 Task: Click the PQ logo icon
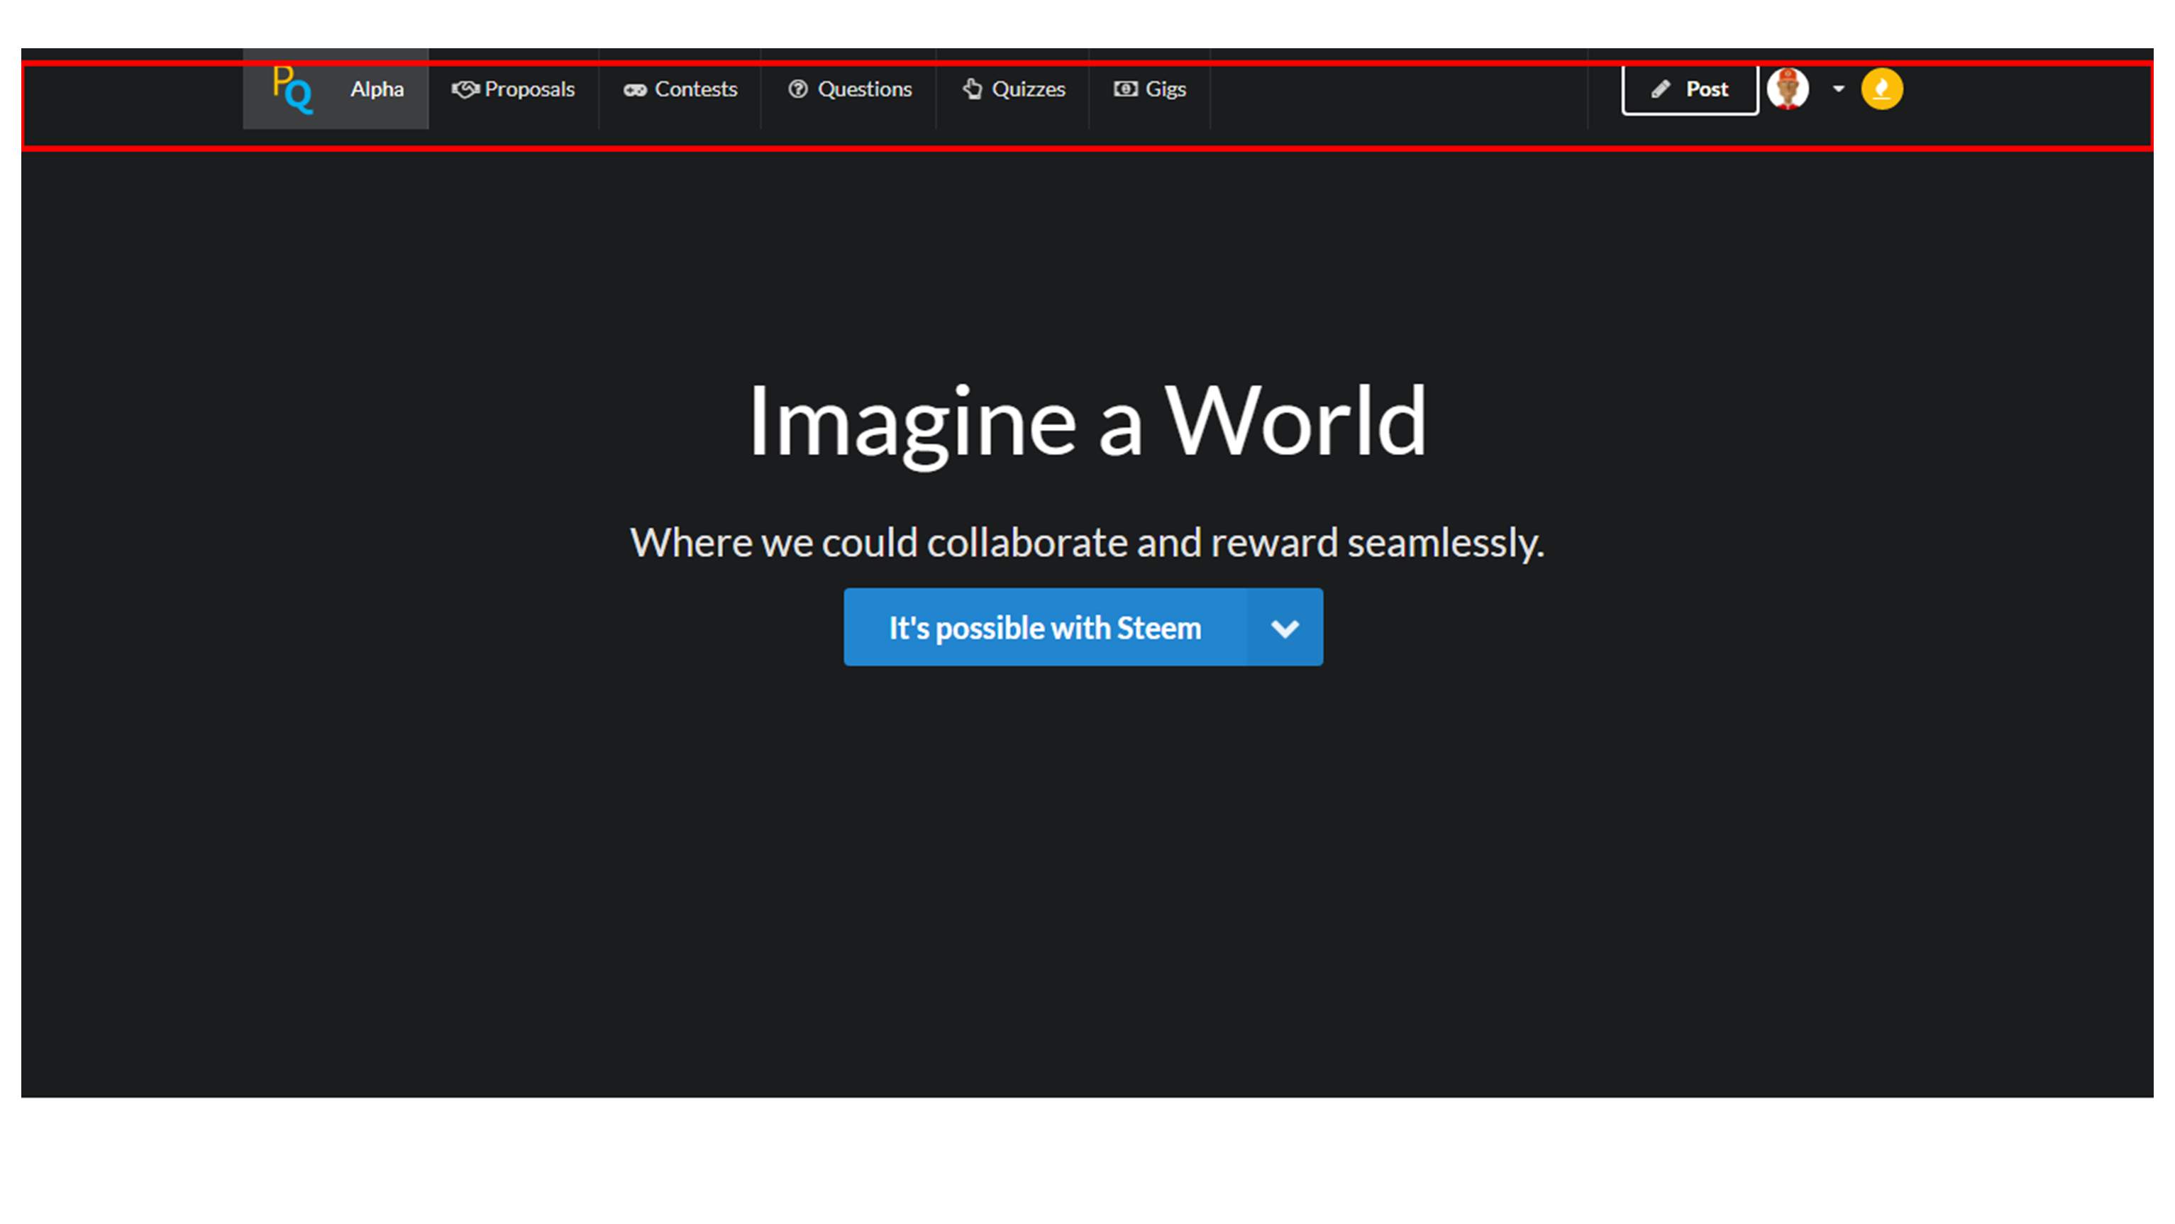pyautogui.click(x=292, y=89)
